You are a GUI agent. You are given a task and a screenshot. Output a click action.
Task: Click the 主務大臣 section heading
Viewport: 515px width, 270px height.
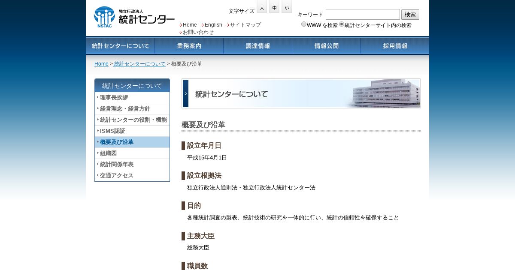pyautogui.click(x=201, y=236)
